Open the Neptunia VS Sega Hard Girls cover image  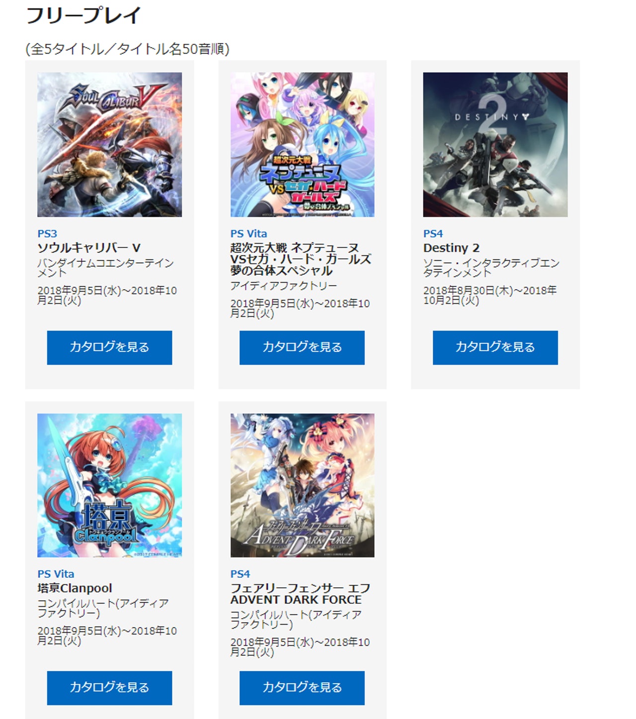(x=302, y=145)
